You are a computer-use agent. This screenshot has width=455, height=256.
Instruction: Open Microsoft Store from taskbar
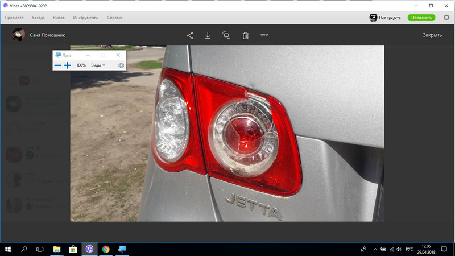[73, 249]
